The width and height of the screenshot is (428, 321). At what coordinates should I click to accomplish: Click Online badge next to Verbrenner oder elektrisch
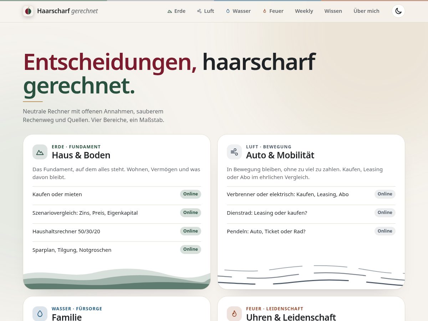pyautogui.click(x=385, y=194)
